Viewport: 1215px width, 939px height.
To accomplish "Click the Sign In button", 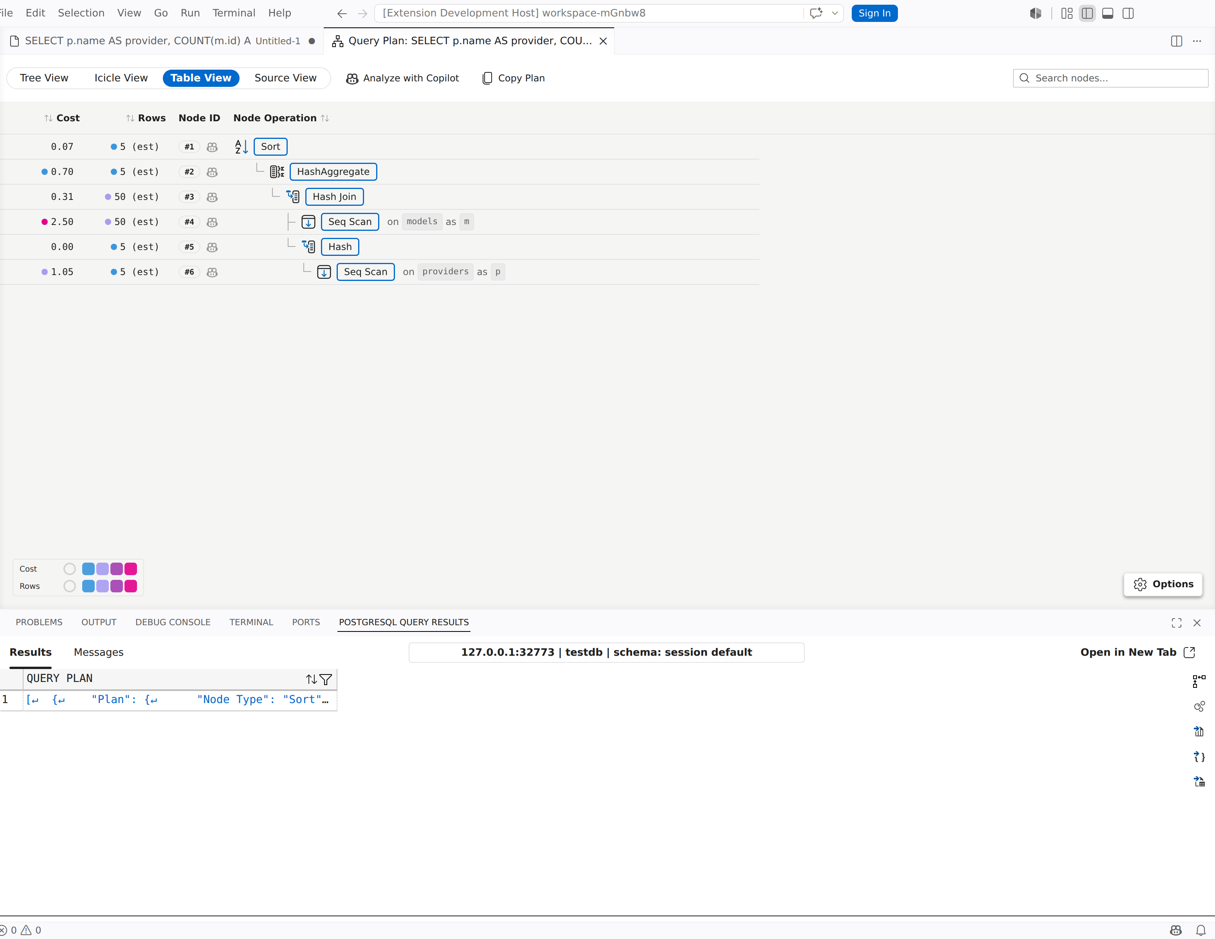I will click(x=874, y=13).
